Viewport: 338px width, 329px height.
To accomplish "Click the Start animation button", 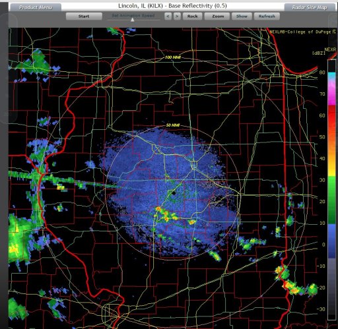I will click(x=84, y=16).
